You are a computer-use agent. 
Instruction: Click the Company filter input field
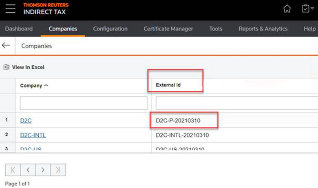tap(84, 103)
